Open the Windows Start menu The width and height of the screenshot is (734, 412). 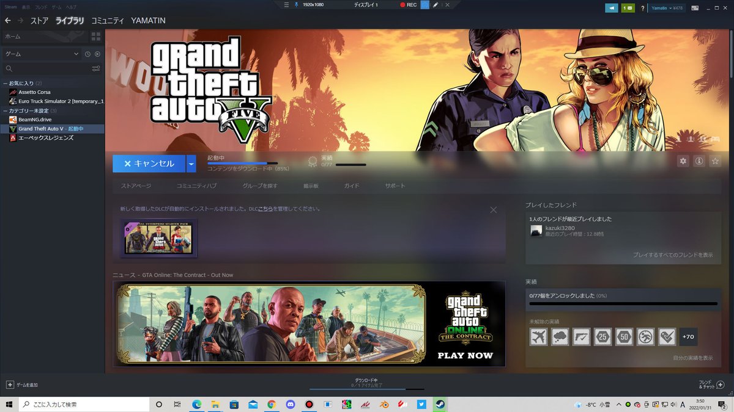point(9,404)
